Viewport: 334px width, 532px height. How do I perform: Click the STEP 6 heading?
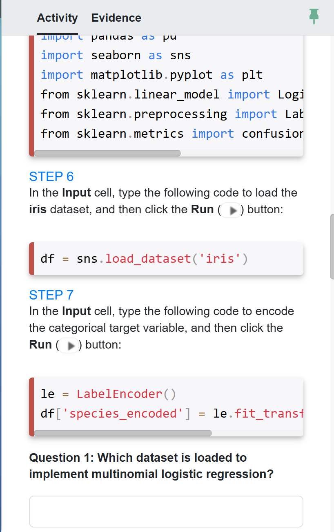[51, 177]
